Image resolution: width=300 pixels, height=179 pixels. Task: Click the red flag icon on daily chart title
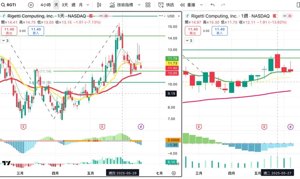91,16
